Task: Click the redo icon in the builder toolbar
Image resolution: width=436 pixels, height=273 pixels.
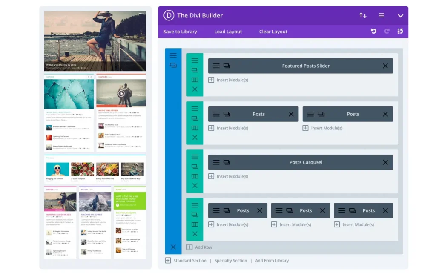Action: click(x=387, y=31)
